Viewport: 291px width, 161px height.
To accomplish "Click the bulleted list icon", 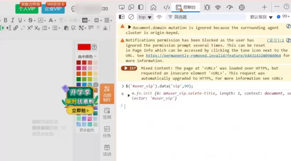I will [x=55, y=28].
